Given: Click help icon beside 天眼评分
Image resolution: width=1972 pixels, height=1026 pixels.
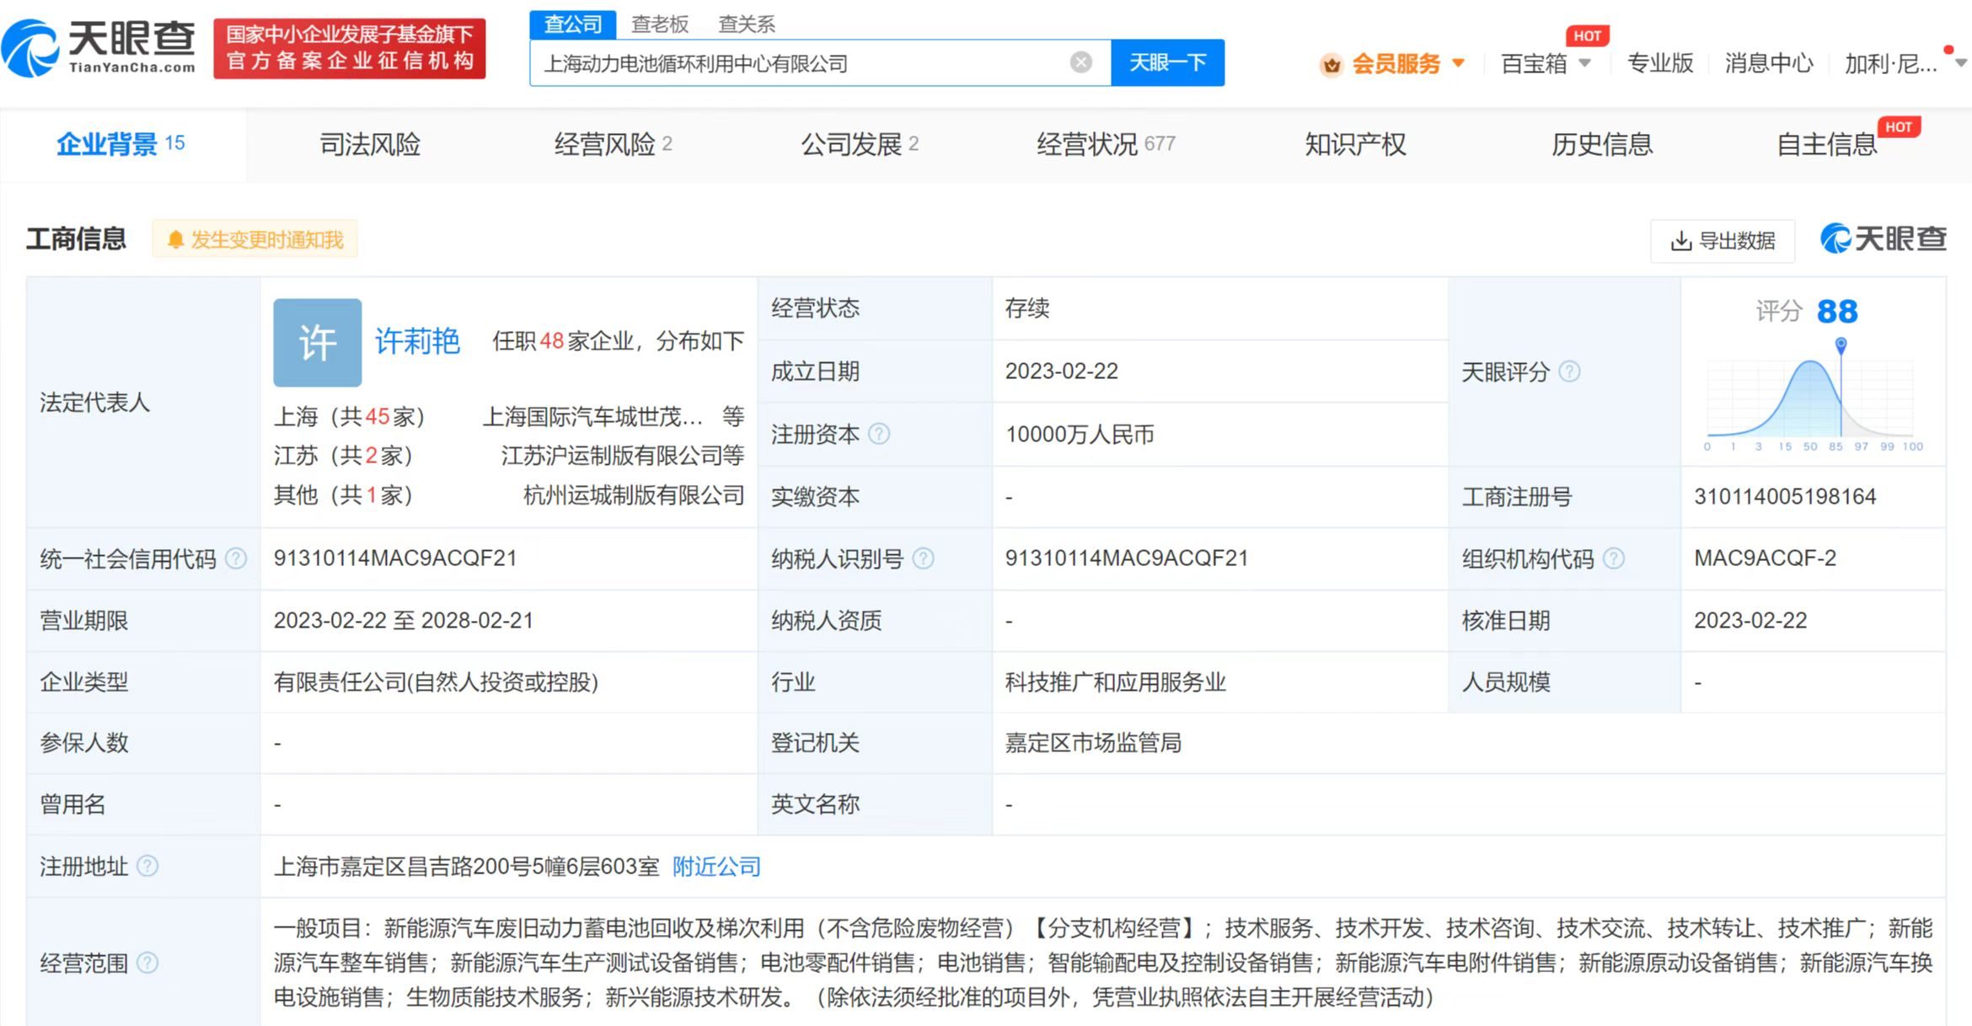Looking at the screenshot, I should pyautogui.click(x=1569, y=371).
